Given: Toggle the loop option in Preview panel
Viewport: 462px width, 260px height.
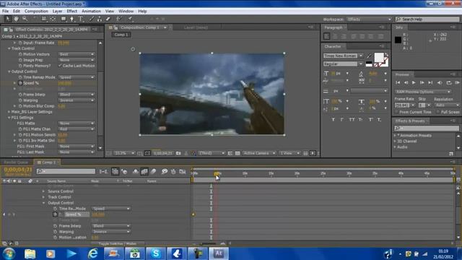Looking at the screenshot, I should point(449,83).
